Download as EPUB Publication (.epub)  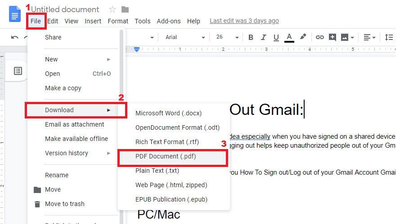click(174, 199)
